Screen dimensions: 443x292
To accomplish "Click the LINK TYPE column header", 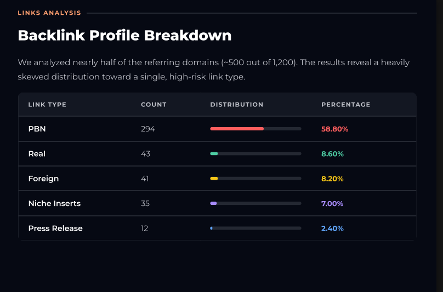I will point(47,105).
